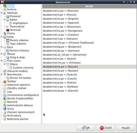Viewport: 137px width, 133px height.
Task: Click the Horúce klávesy icon
Action: (8, 51)
